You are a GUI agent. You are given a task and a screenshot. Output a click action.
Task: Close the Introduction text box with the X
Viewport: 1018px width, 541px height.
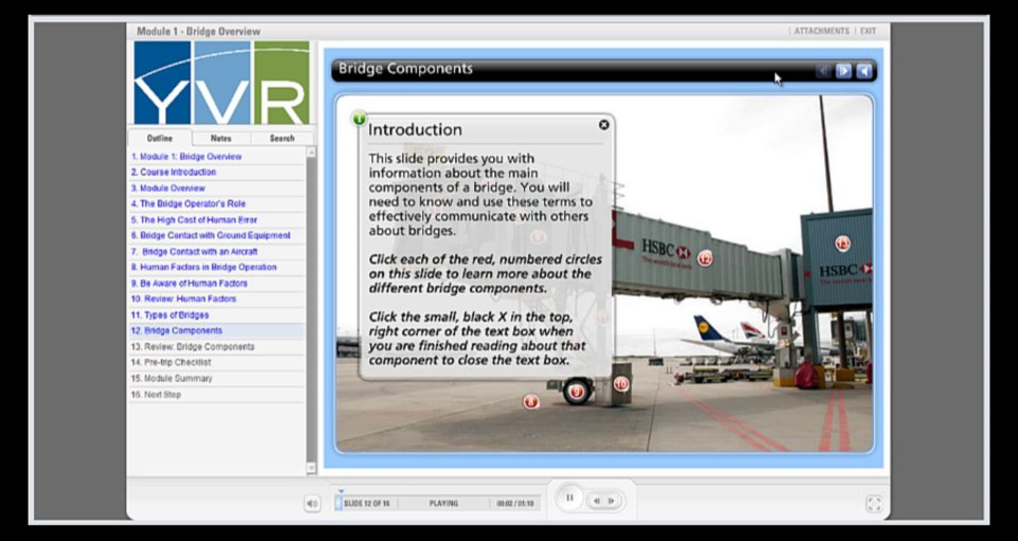[x=604, y=125]
